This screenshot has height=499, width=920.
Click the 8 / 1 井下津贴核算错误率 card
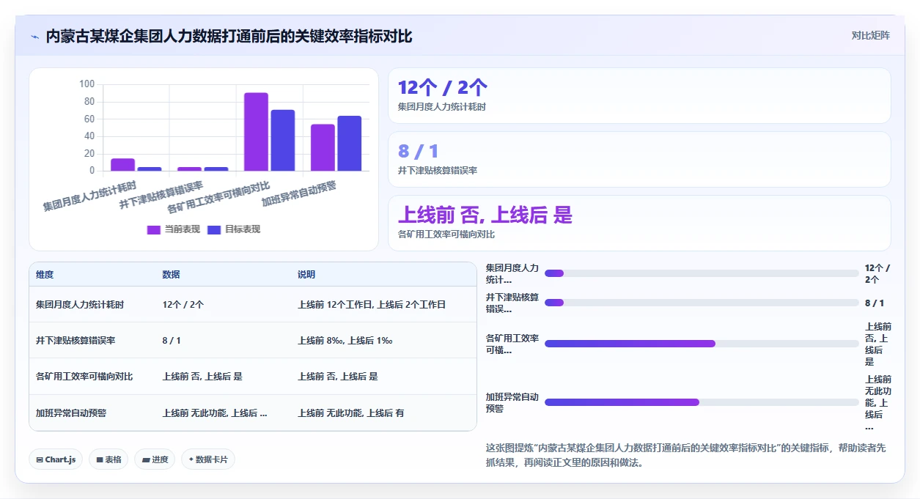point(639,160)
